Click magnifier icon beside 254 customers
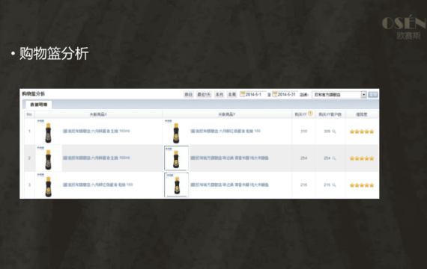 334,158
